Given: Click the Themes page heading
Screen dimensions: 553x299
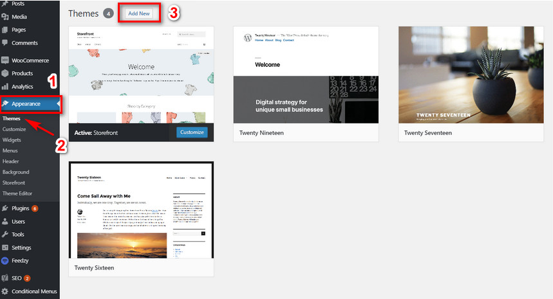Looking at the screenshot, I should (x=83, y=14).
